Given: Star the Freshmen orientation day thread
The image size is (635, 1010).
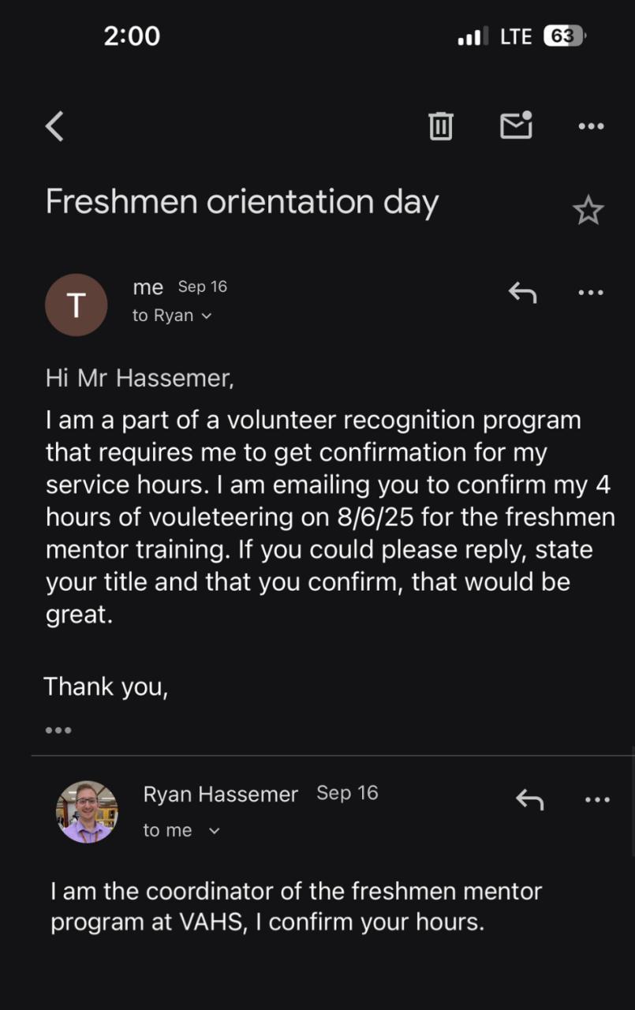Looking at the screenshot, I should [588, 211].
